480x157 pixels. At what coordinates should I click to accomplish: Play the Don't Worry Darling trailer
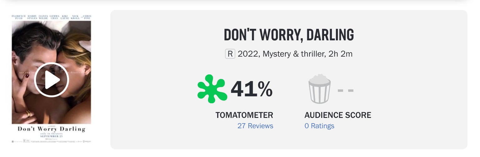click(51, 79)
